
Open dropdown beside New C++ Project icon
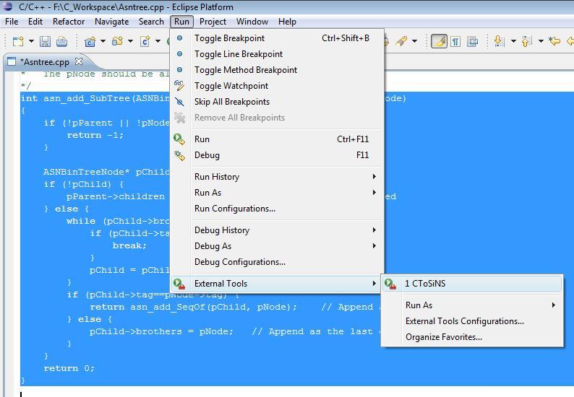pyautogui.click(x=103, y=41)
